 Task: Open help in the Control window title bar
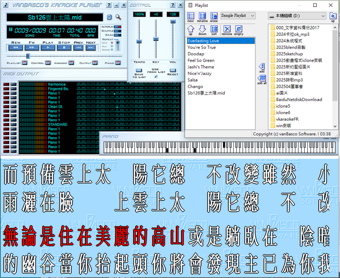tap(173, 5)
